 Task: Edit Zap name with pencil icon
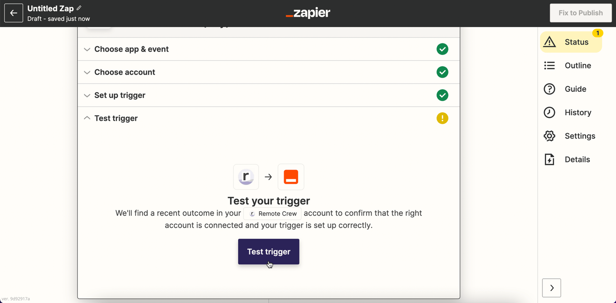pyautogui.click(x=79, y=8)
